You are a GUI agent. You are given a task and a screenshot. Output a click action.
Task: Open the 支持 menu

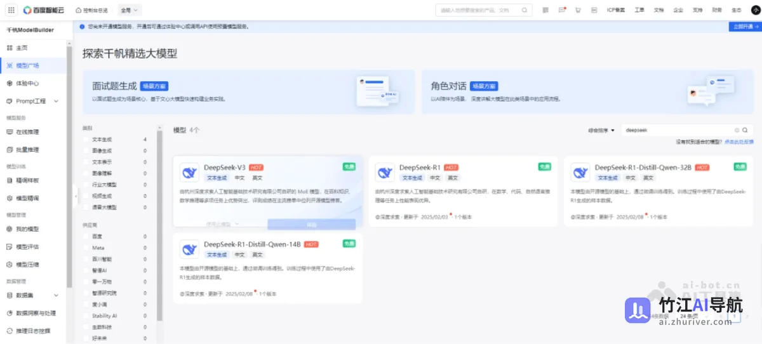697,10
